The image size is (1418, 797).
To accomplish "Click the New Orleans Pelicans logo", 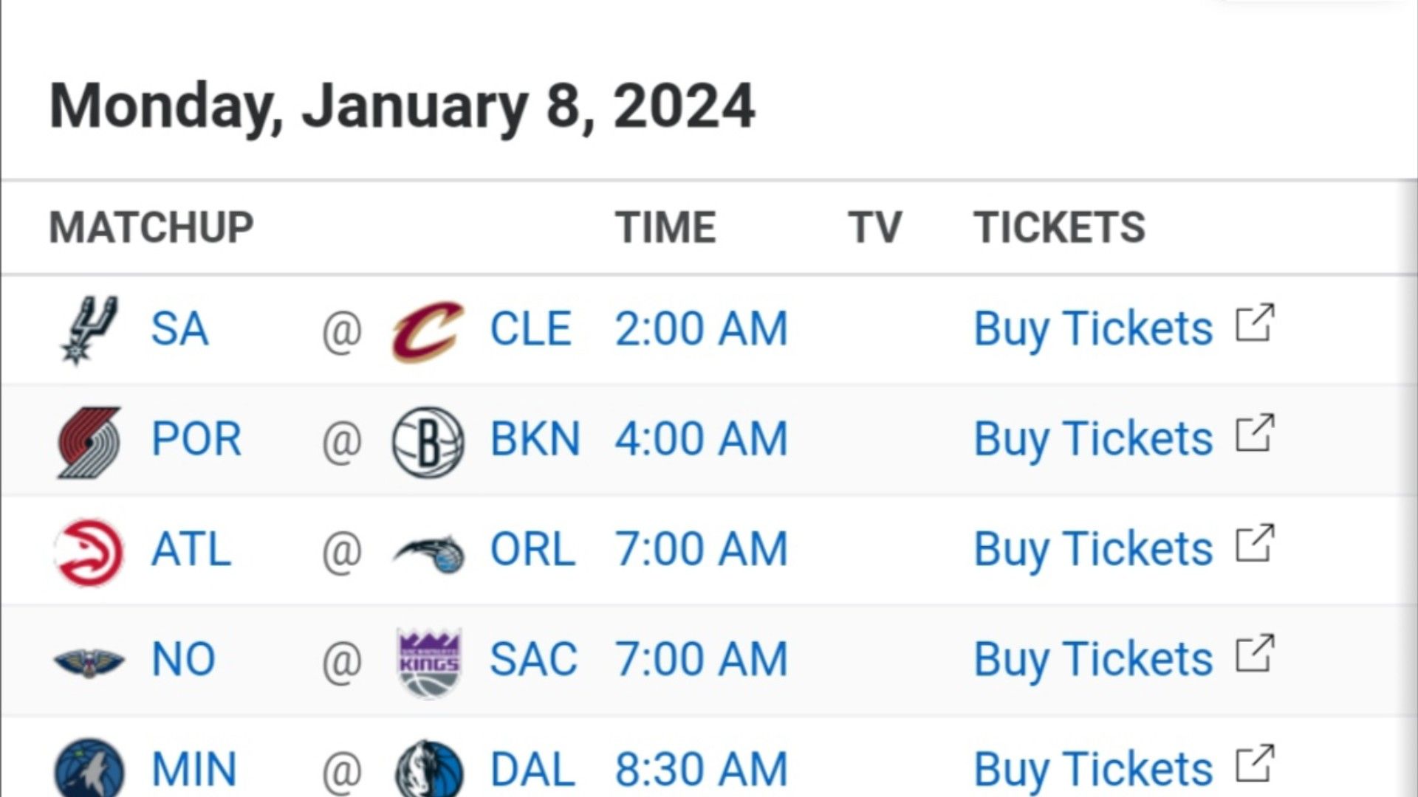I will coord(89,662).
